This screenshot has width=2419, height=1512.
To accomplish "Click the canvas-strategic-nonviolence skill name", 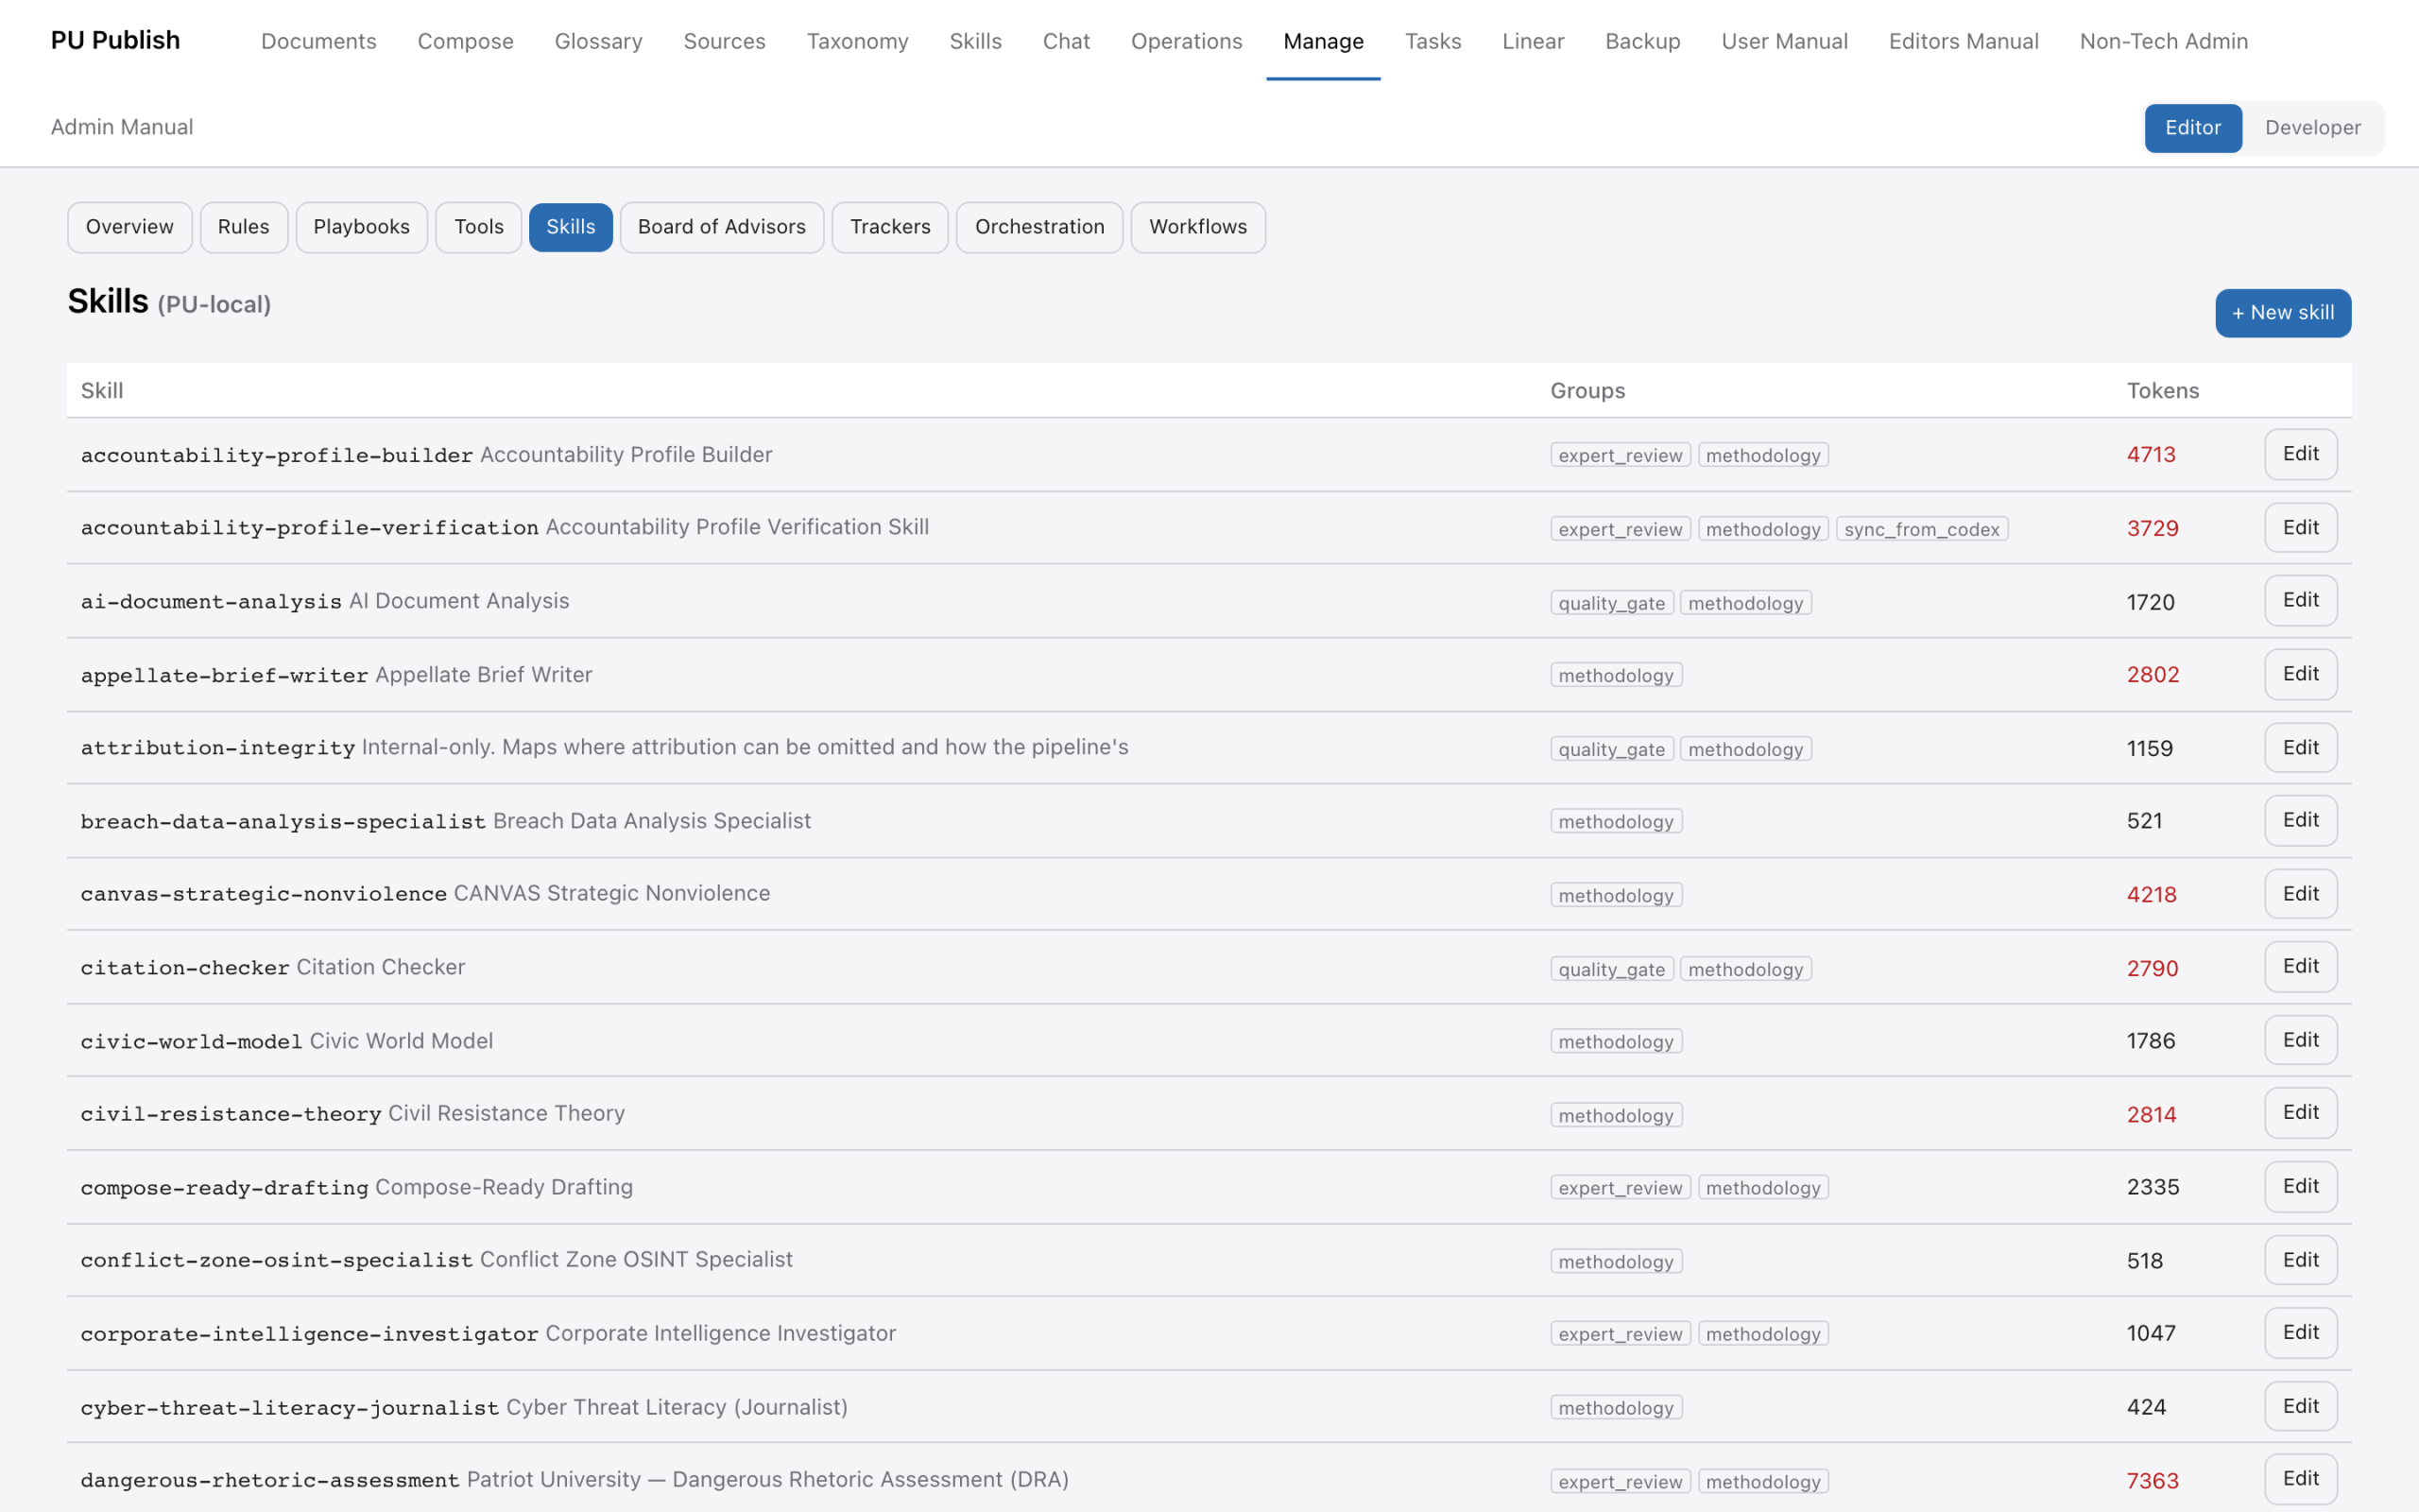I will 264,894.
